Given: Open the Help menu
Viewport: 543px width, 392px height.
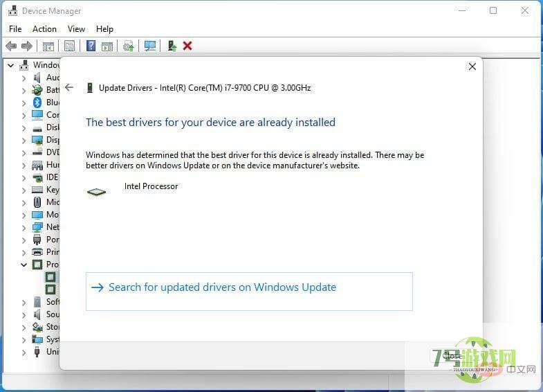Looking at the screenshot, I should click(x=104, y=29).
